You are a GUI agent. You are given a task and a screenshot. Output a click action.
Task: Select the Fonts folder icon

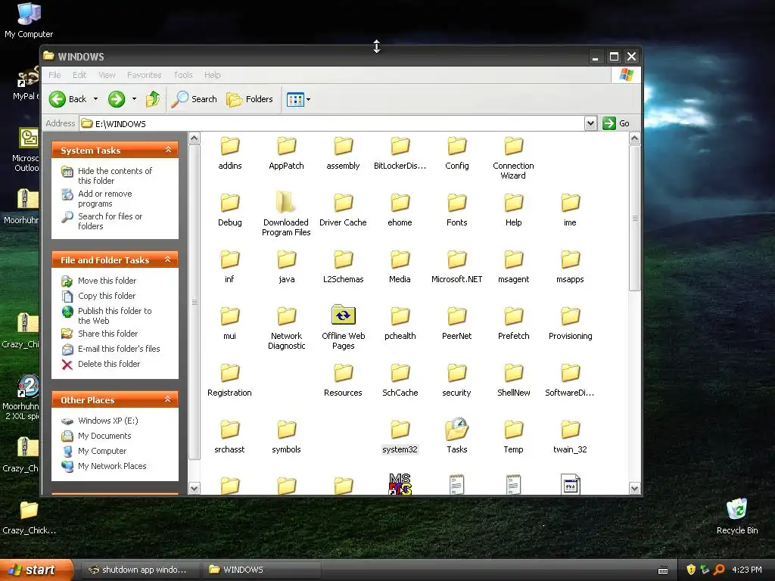coord(456,203)
